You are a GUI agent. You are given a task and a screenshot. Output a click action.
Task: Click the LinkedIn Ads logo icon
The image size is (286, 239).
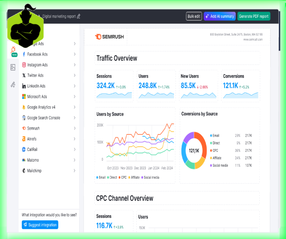click(24, 86)
